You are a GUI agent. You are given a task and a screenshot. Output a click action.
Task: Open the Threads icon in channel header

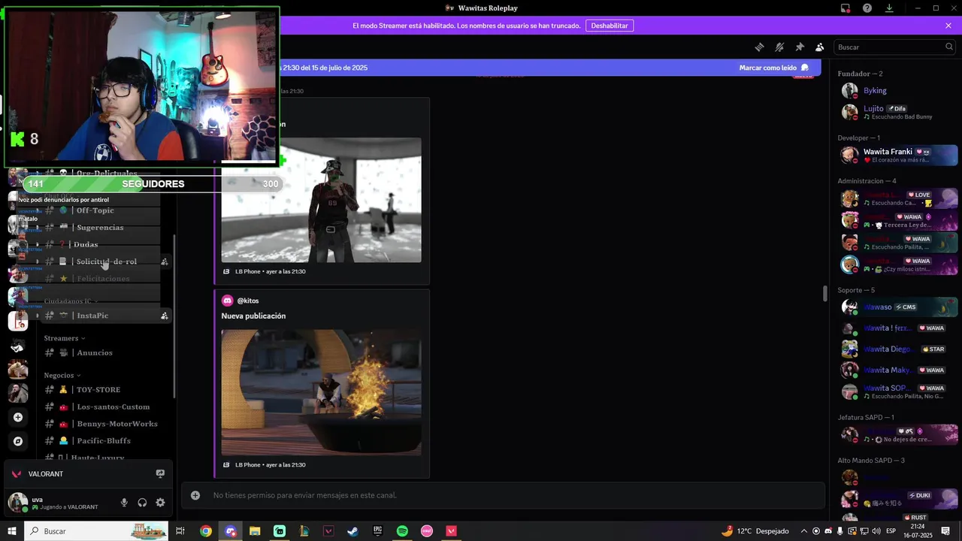click(x=759, y=47)
